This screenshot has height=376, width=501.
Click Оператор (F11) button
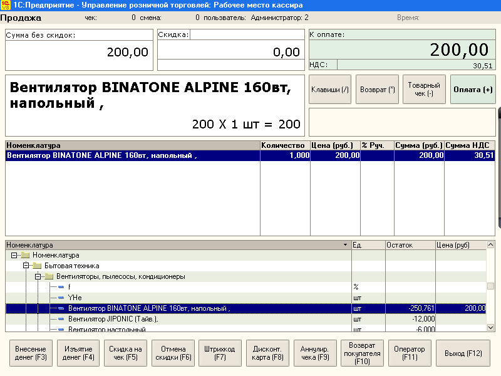click(410, 353)
